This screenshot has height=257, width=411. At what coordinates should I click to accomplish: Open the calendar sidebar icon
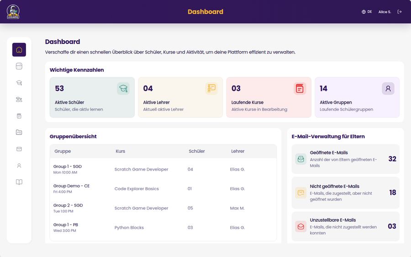(19, 66)
